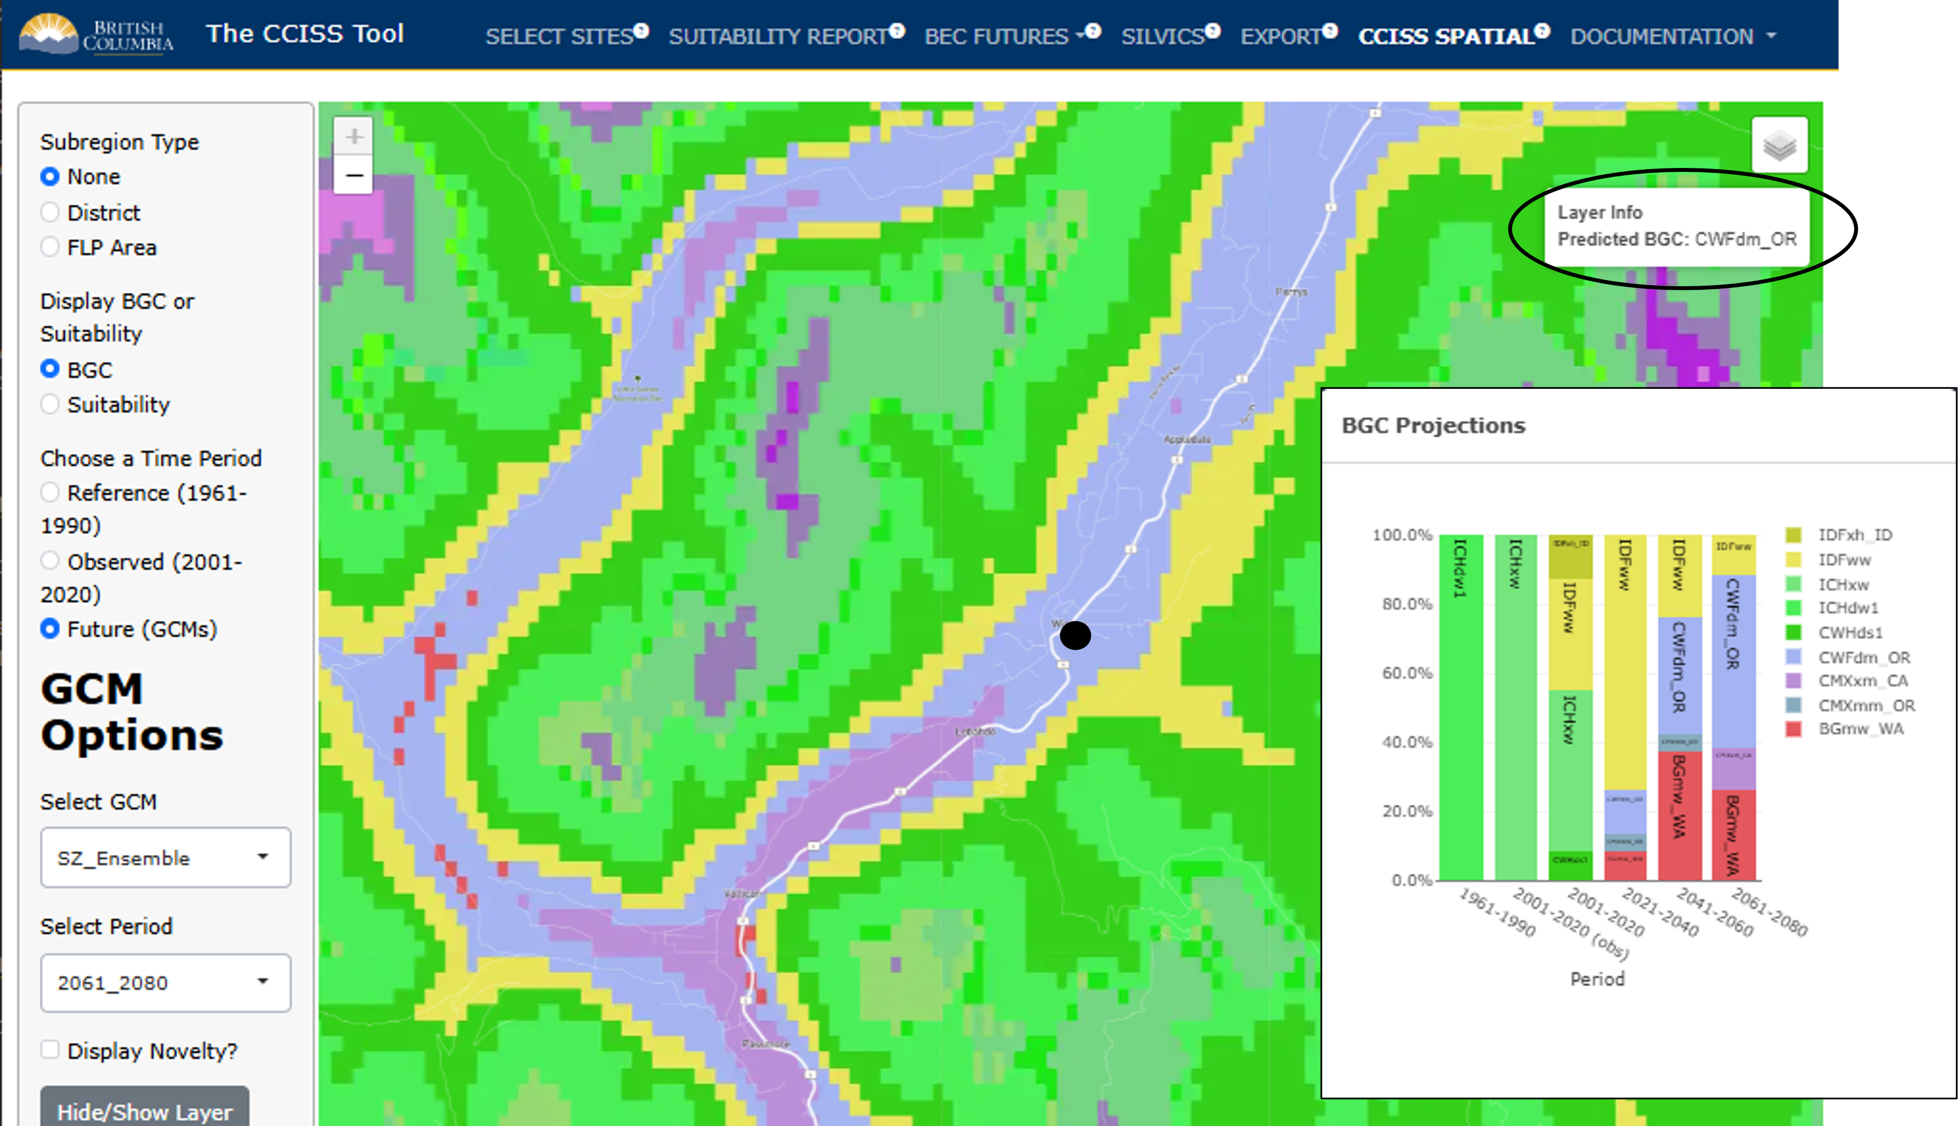1958x1126 pixels.
Task: Click help icon next to BEC Futures
Action: 1093,31
